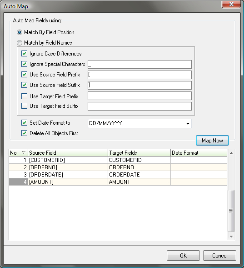Enable Use Target Field Prefix

24,96
